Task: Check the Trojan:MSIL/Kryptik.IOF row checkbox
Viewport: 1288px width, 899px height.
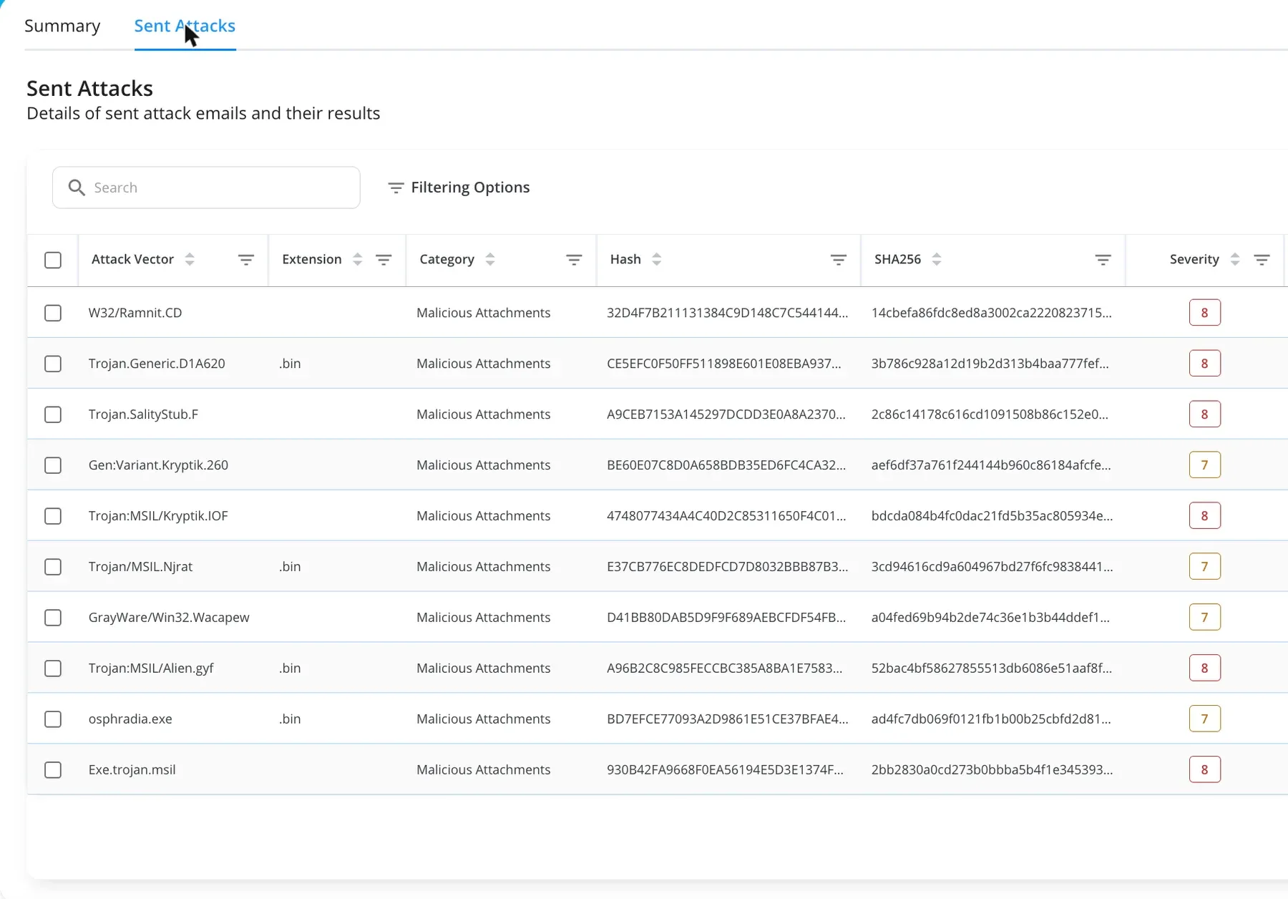Action: [53, 516]
